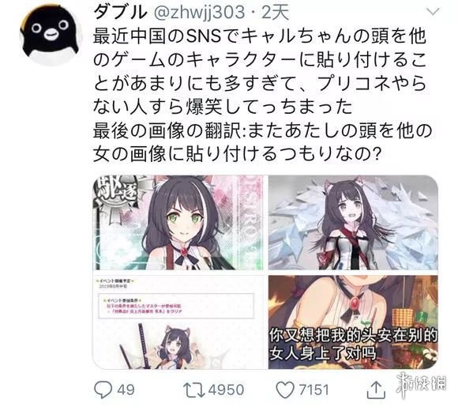Expand the tweet options chevron

point(433,12)
